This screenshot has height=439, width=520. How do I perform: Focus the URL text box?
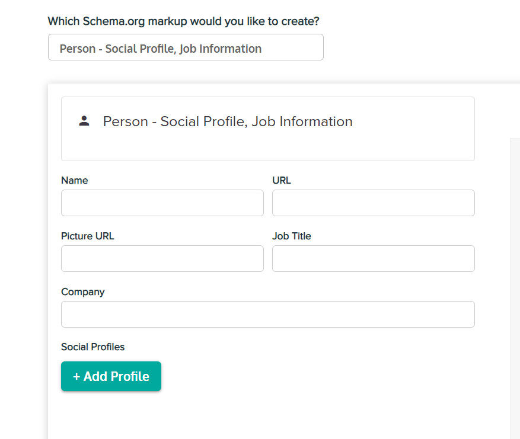pos(373,203)
